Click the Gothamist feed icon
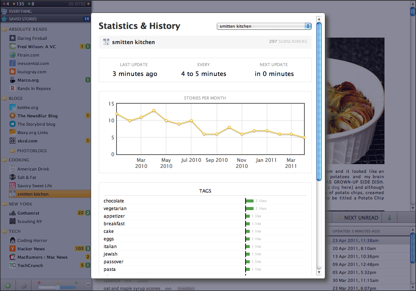The width and height of the screenshot is (416, 291). tap(13, 213)
